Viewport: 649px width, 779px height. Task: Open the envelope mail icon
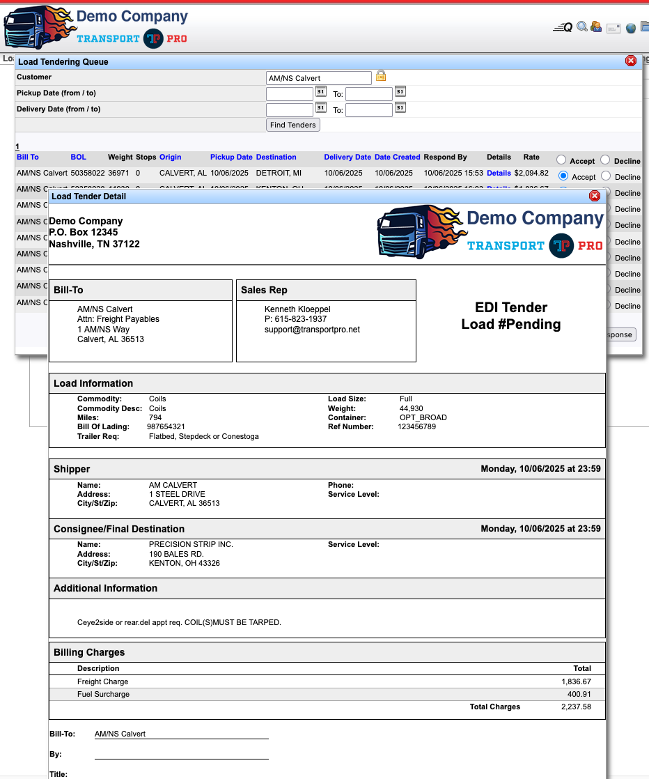(613, 28)
